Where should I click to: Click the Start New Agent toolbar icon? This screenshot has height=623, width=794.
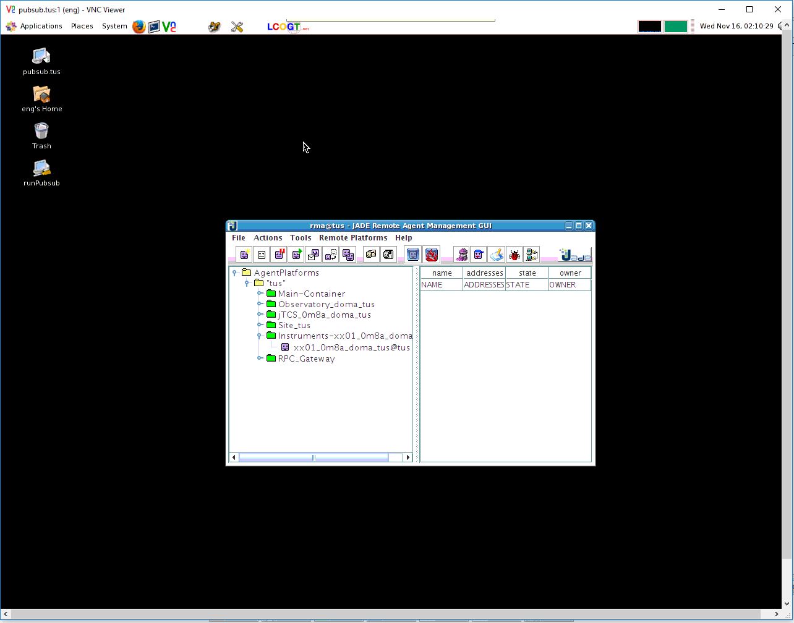(244, 255)
